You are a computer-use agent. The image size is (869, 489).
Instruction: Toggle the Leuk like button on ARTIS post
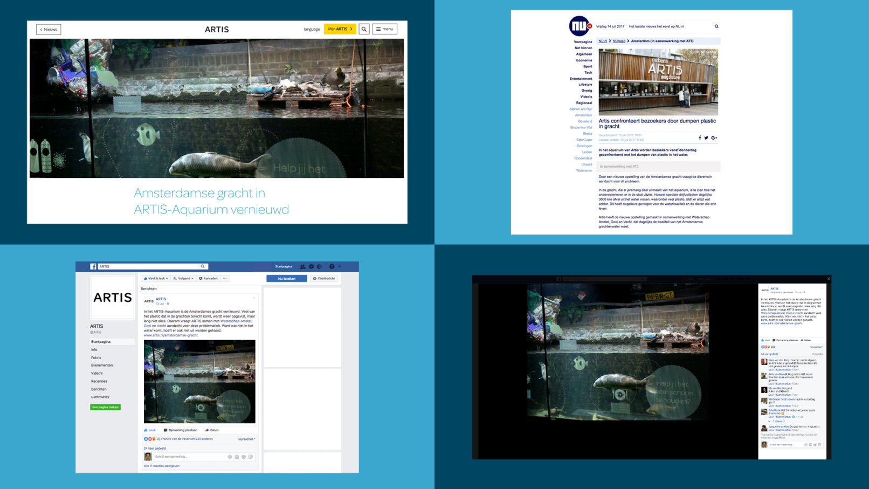(x=150, y=430)
